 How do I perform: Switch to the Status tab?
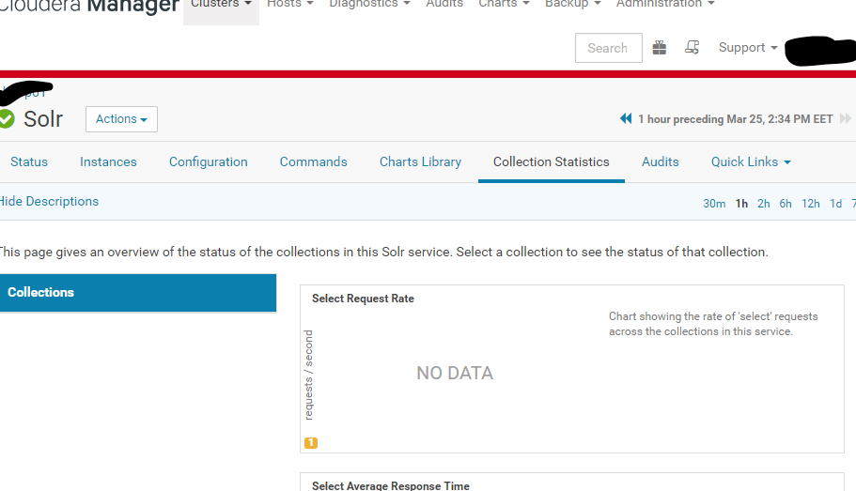tap(29, 162)
